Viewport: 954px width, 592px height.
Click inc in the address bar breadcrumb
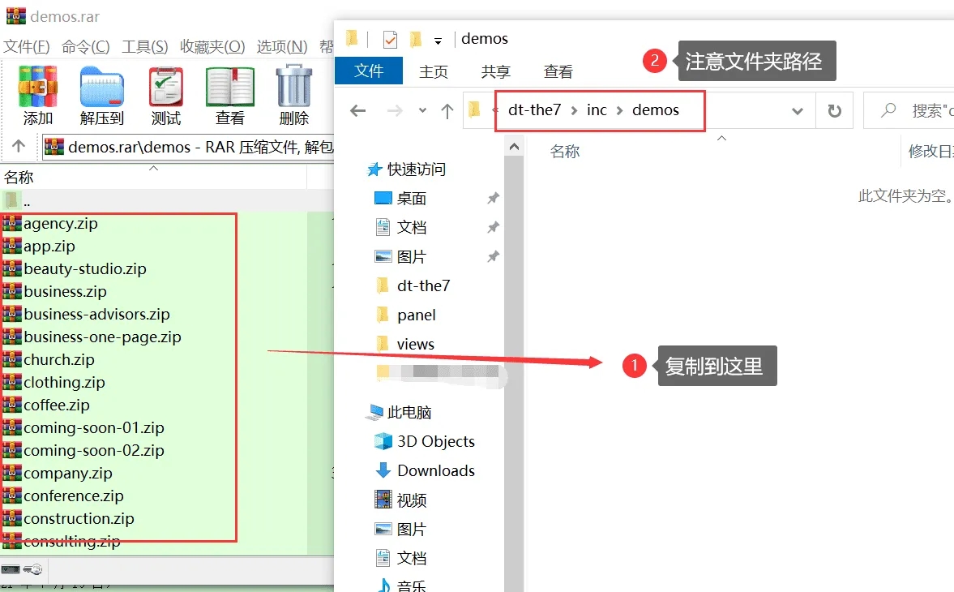click(x=597, y=110)
